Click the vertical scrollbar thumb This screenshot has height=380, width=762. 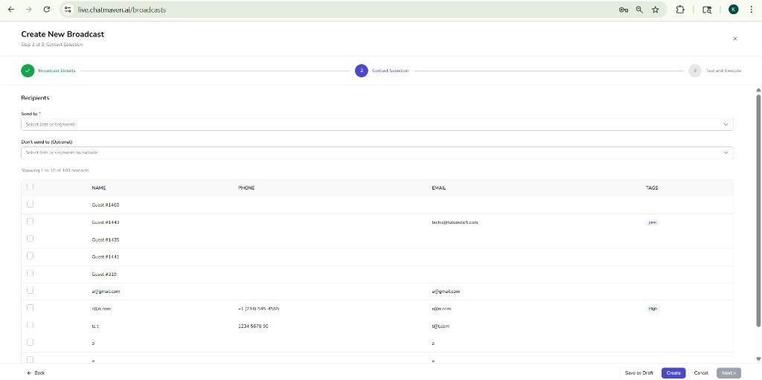point(758,210)
